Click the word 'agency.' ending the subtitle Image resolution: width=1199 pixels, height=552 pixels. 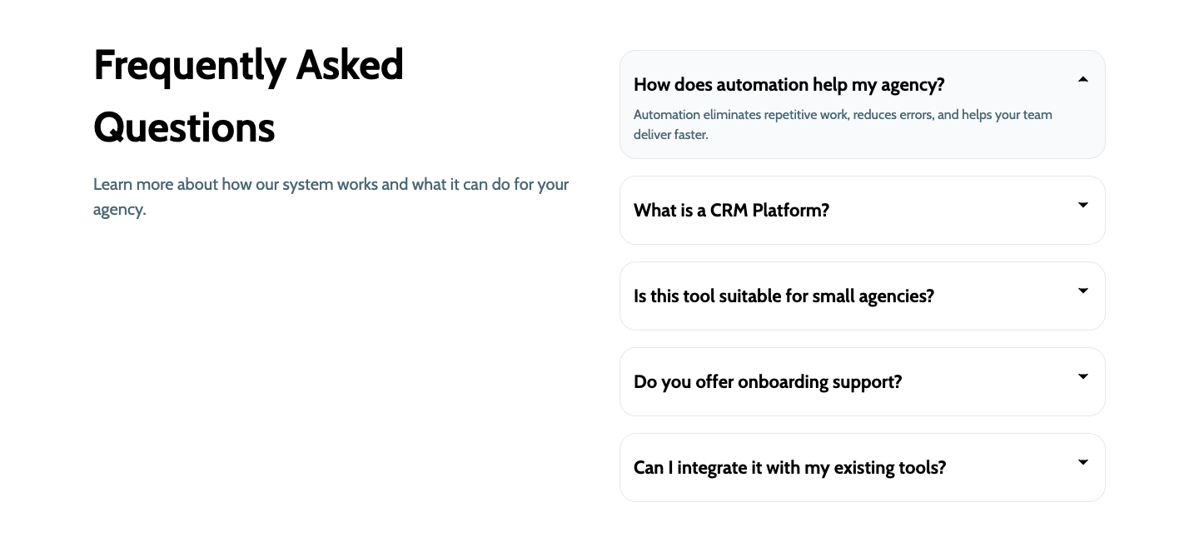(x=119, y=210)
